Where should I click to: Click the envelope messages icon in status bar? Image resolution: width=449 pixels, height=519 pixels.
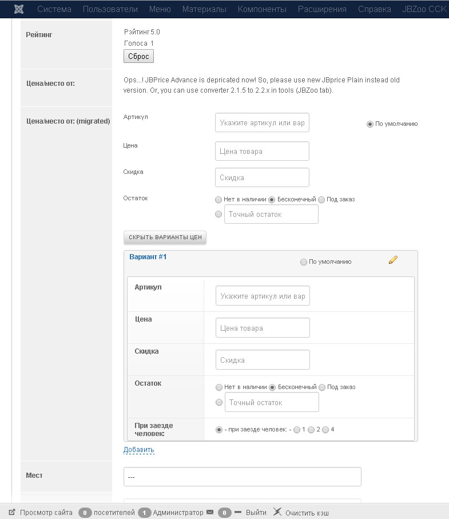(x=210, y=512)
